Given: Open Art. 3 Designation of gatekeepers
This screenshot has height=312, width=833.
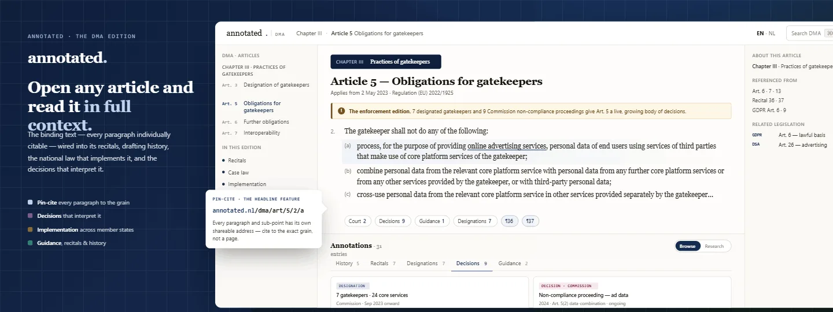Looking at the screenshot, I should [266, 85].
